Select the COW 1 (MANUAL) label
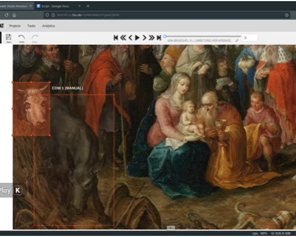 pos(67,88)
